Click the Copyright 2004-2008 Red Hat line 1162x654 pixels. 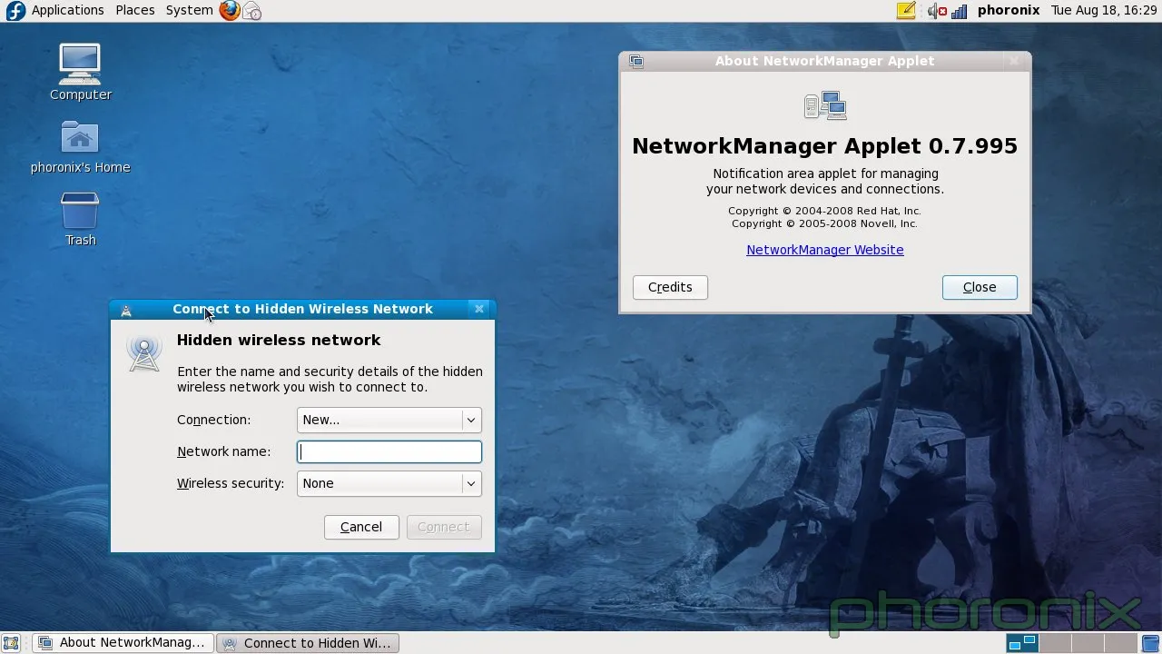pos(825,211)
